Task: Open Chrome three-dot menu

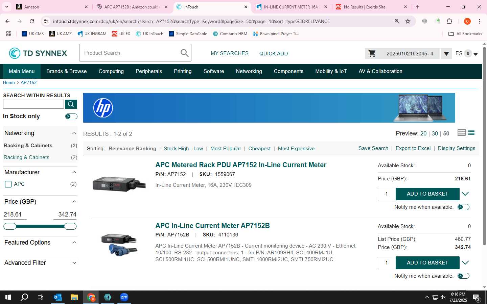Action: [480, 21]
